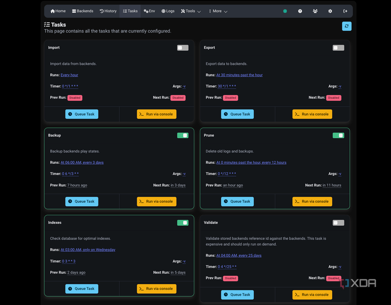Enable the Validate task
The width and height of the screenshot is (391, 305).
click(x=338, y=222)
